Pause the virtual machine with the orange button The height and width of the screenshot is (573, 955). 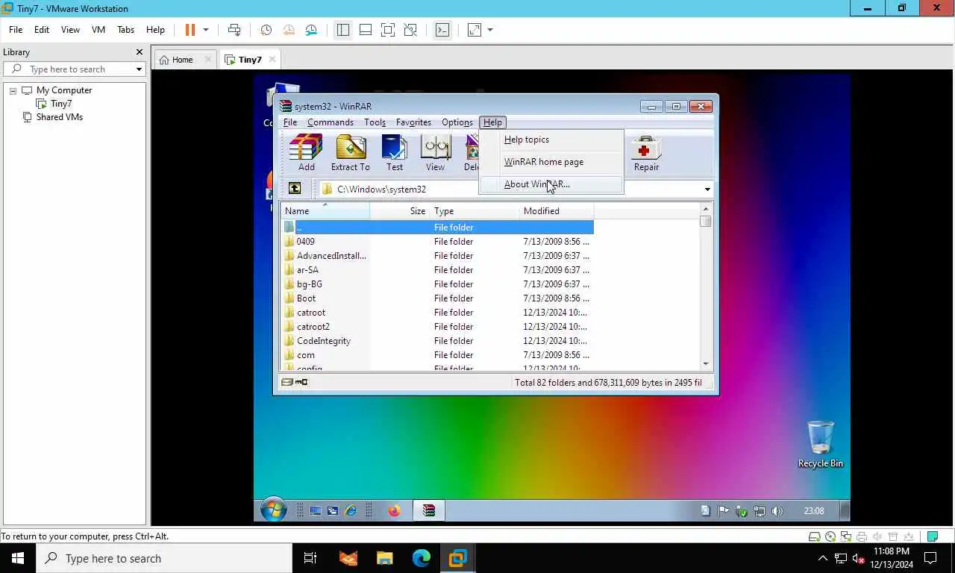(190, 30)
